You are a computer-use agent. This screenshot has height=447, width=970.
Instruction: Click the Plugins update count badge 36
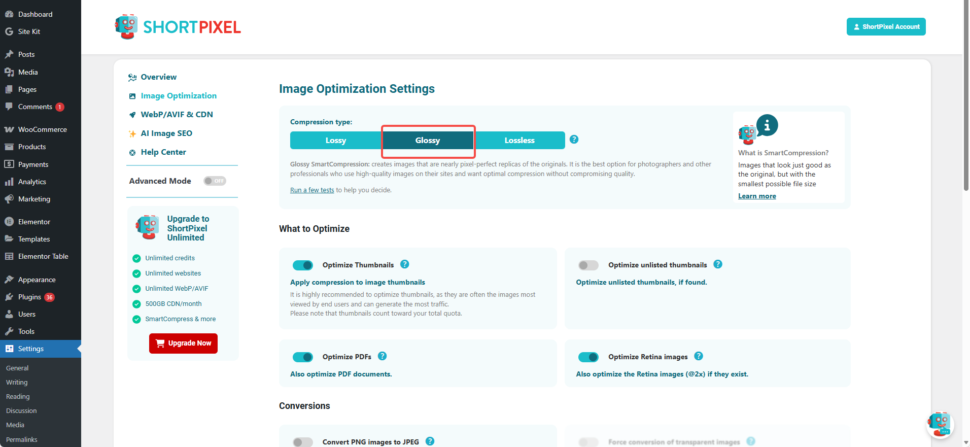(49, 297)
